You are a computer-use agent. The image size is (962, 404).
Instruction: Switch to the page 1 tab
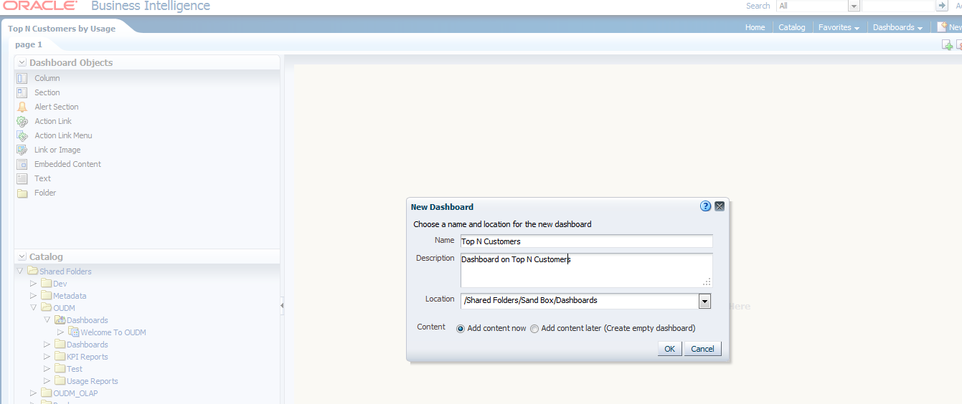tap(29, 44)
